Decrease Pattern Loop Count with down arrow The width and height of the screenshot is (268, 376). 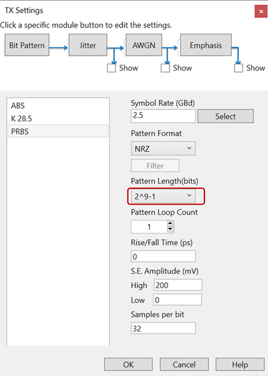tap(170, 230)
